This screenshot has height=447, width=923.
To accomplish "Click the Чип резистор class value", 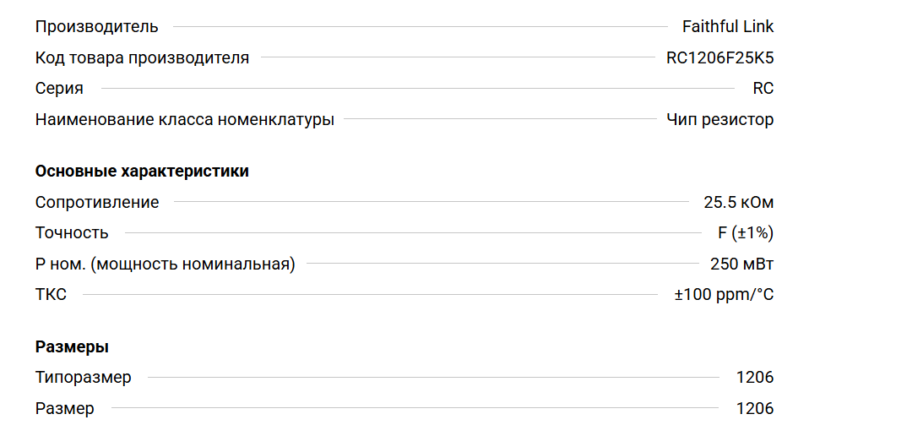I will point(719,120).
